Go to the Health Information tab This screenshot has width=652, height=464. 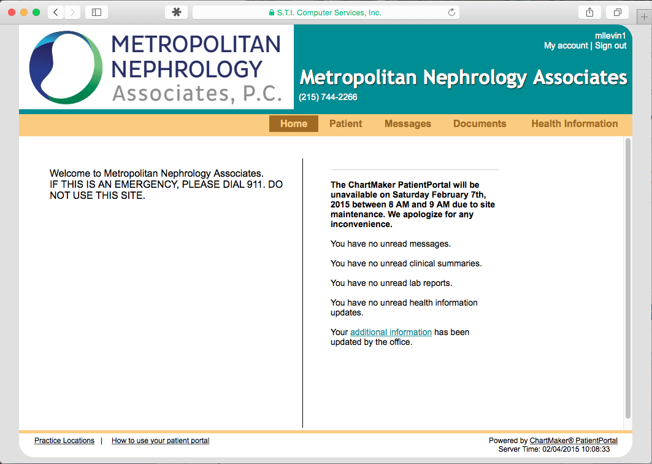point(574,123)
